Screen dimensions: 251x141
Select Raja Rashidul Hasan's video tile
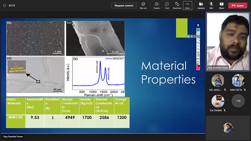coord(228,41)
